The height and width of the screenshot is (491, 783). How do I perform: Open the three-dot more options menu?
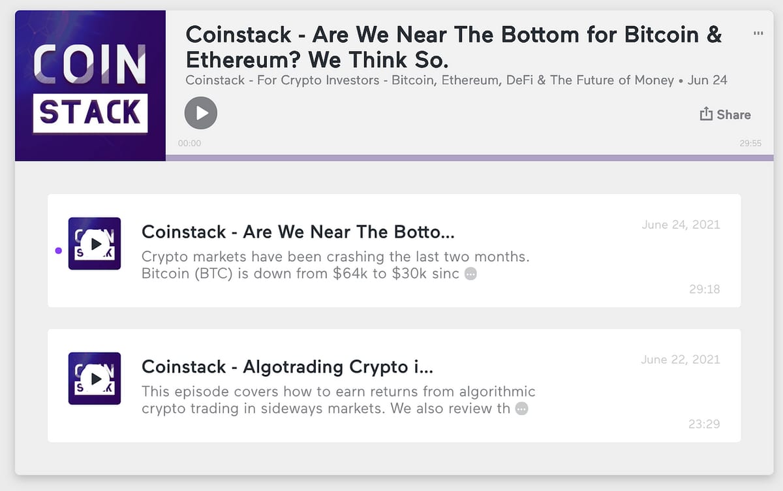[x=758, y=33]
